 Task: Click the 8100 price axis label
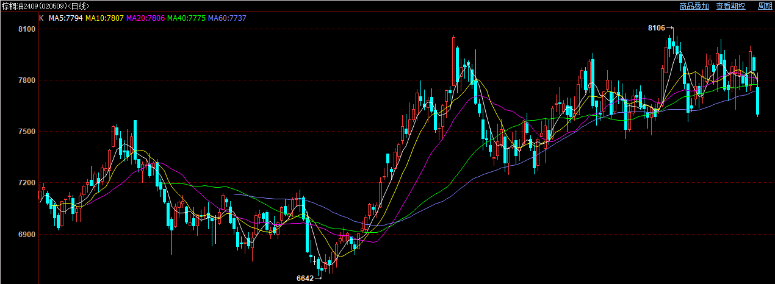pyautogui.click(x=27, y=29)
